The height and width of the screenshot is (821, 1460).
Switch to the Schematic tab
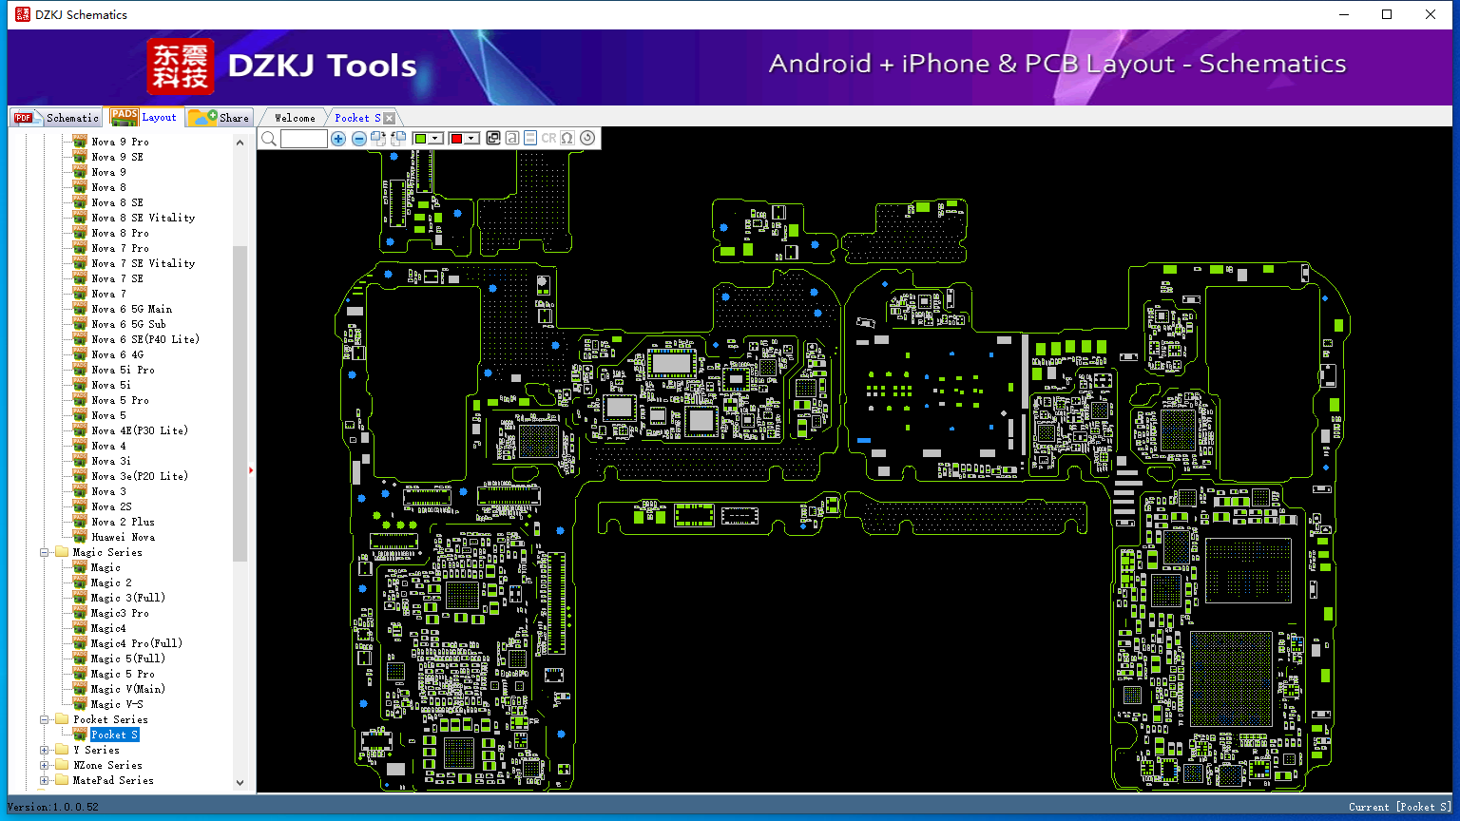(x=57, y=118)
